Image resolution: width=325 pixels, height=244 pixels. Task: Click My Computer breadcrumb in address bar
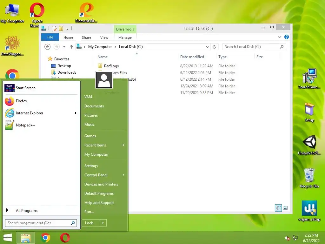pyautogui.click(x=100, y=47)
